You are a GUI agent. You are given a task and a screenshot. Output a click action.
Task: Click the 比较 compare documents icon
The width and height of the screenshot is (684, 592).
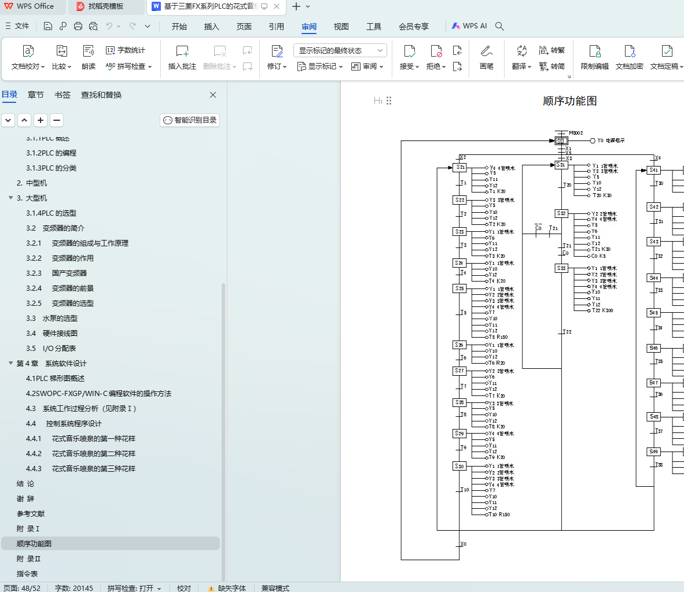[61, 57]
